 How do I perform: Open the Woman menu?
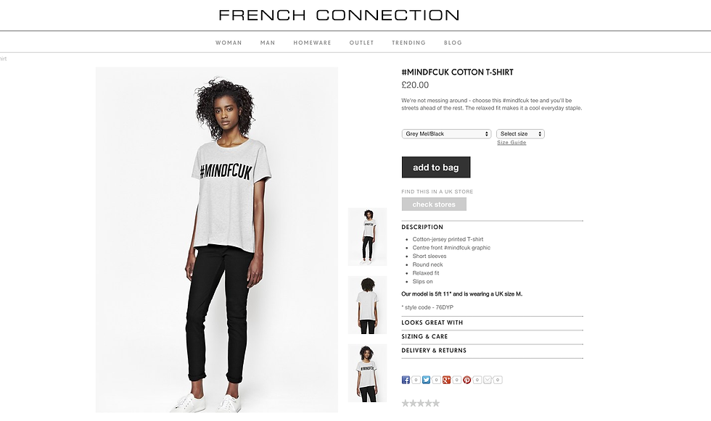coord(229,43)
